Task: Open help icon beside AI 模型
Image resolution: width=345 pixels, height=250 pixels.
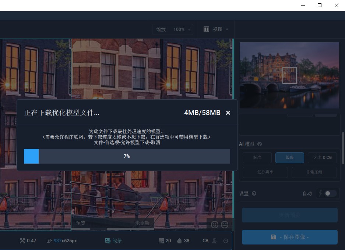Action: (260, 144)
